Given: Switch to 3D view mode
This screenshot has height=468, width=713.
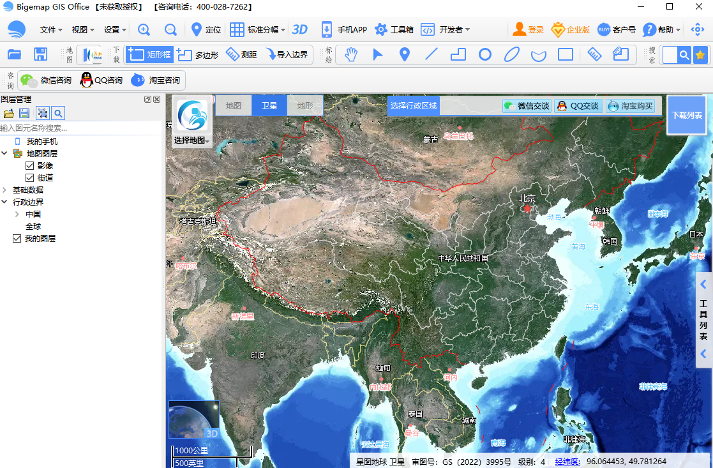Looking at the screenshot, I should tap(299, 29).
